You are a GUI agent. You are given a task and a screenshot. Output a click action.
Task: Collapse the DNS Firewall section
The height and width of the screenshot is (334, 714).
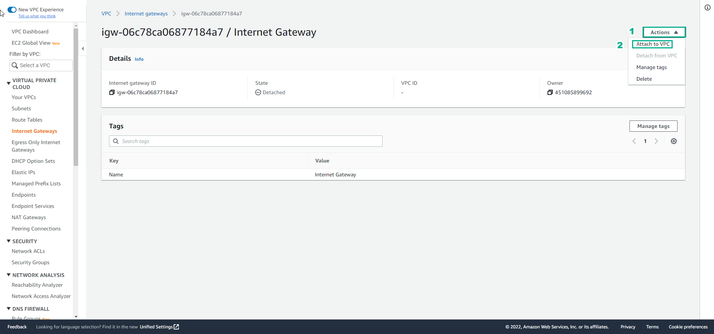9,308
